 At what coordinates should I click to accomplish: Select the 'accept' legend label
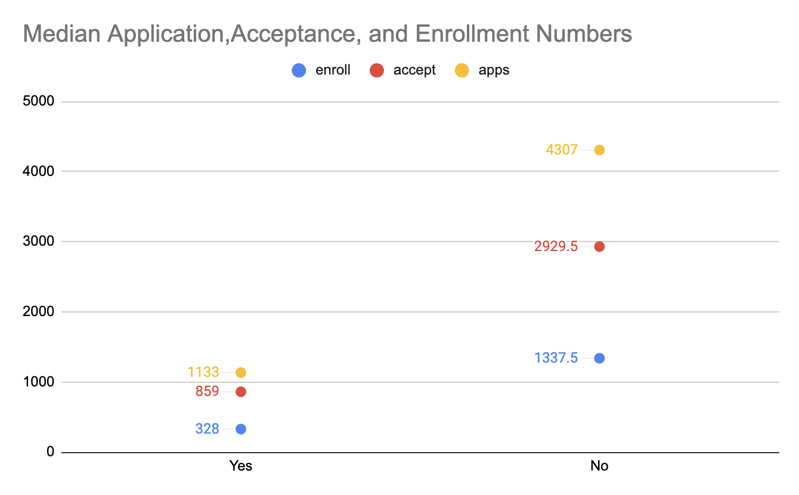click(x=414, y=70)
